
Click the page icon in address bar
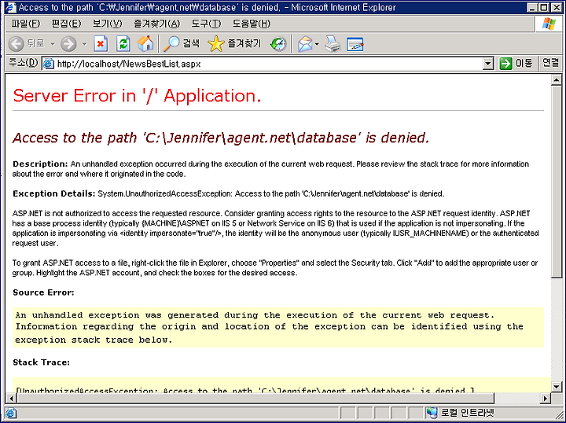tap(49, 64)
